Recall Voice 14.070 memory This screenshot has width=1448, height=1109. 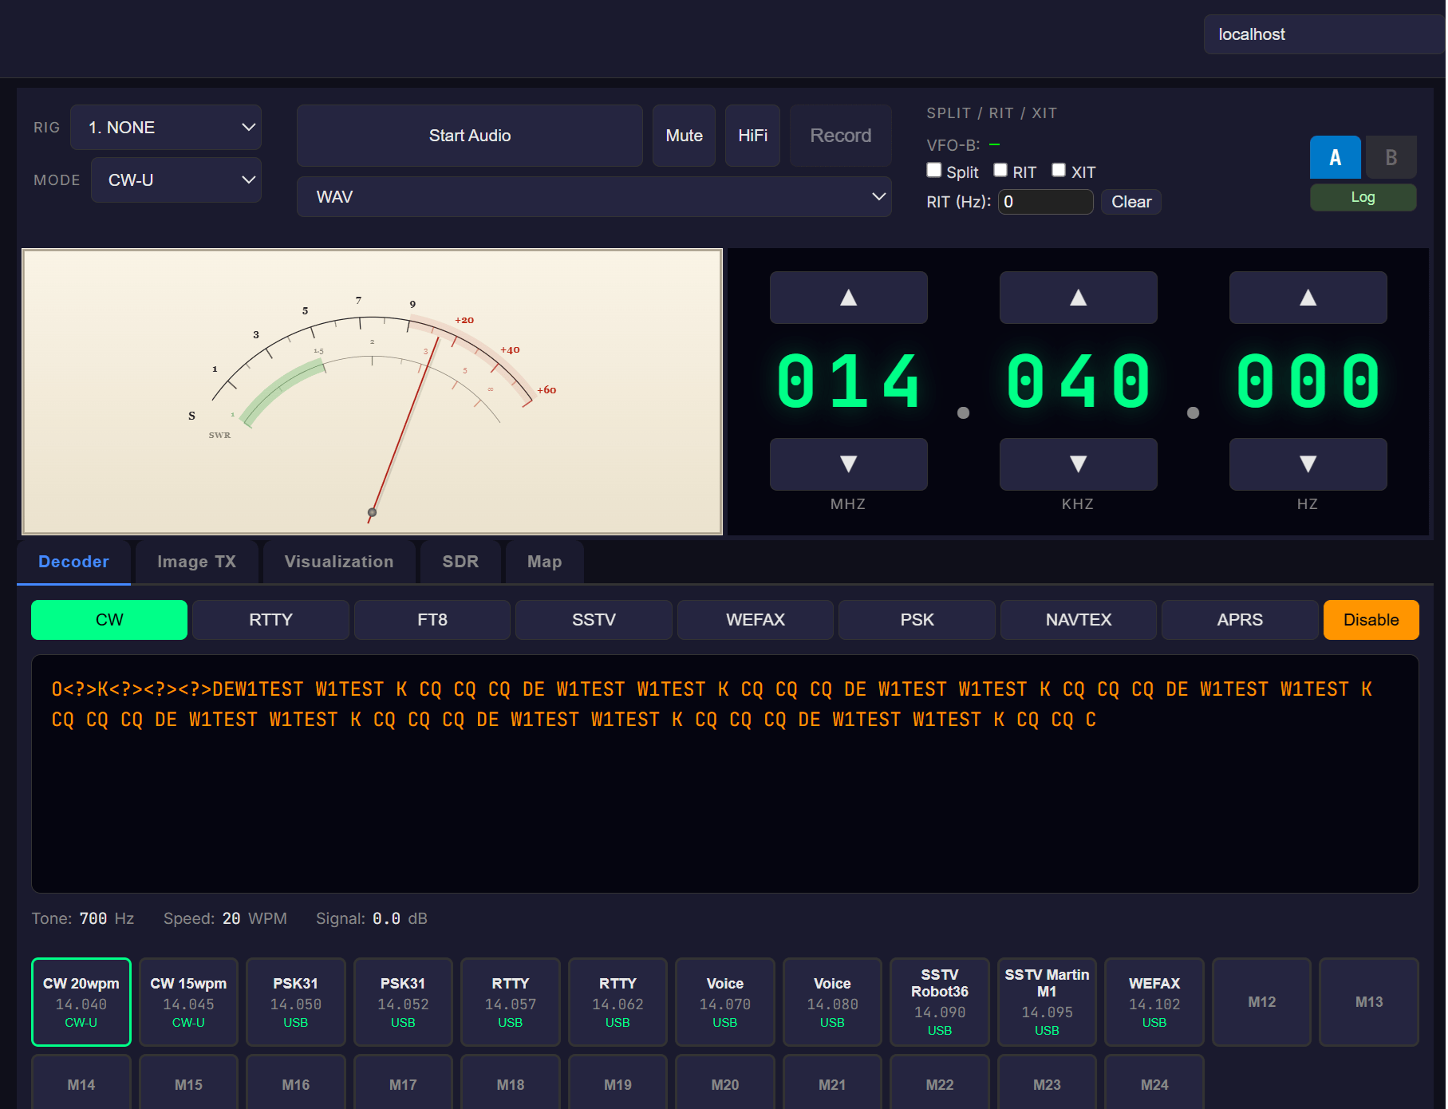[x=724, y=1002]
